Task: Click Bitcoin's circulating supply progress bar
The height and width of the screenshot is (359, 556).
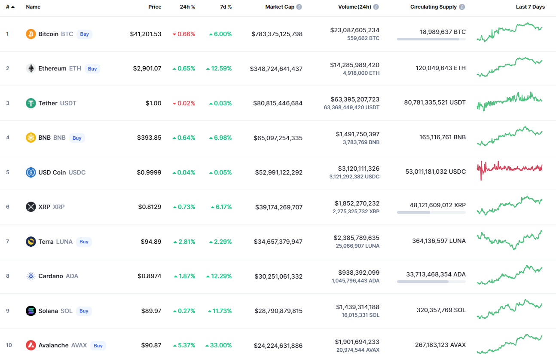Action: point(431,39)
